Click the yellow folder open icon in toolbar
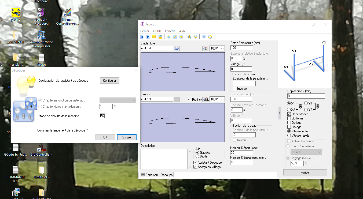This screenshot has width=363, height=199. point(154,37)
